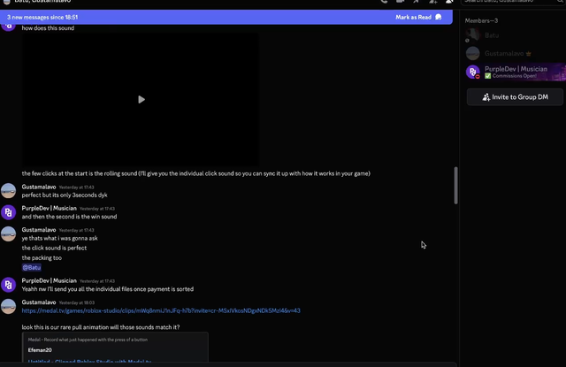The height and width of the screenshot is (367, 566).
Task: Click Gustamalavo's avatar beside 'perfect but its only 3seconds'
Action: [x=8, y=191]
